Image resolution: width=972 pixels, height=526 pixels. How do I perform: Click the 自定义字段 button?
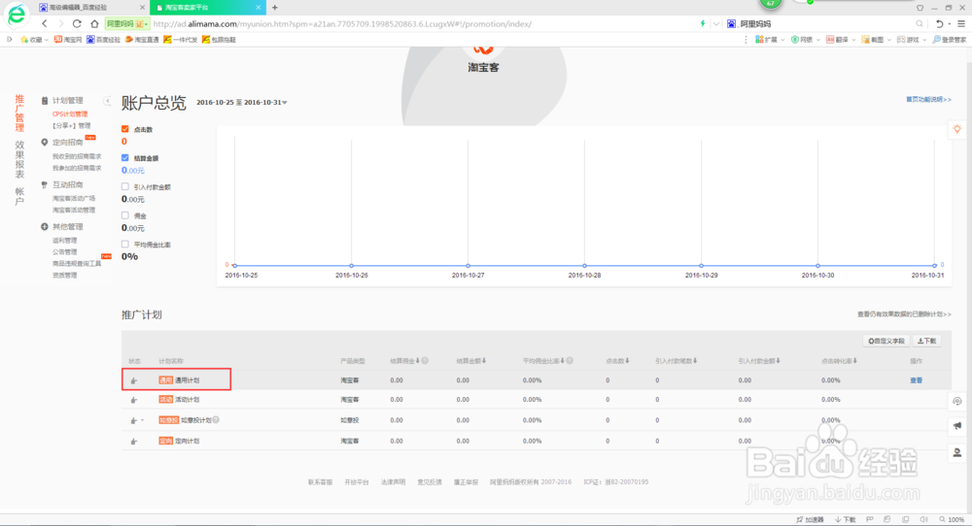[886, 341]
